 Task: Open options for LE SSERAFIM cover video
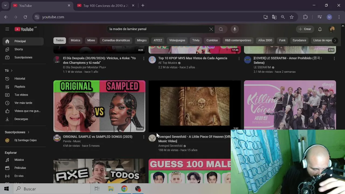(x=334, y=58)
